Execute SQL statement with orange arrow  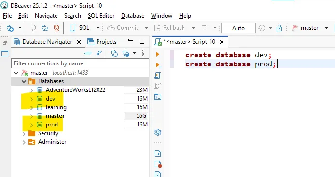(x=158, y=54)
